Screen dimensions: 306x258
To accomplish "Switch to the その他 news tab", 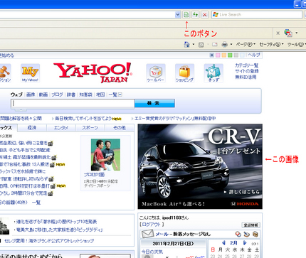I will 120,128.
